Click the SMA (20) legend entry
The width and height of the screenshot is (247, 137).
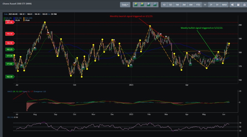(8, 19)
